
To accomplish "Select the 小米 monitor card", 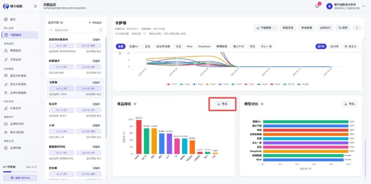I will [x=75, y=131].
